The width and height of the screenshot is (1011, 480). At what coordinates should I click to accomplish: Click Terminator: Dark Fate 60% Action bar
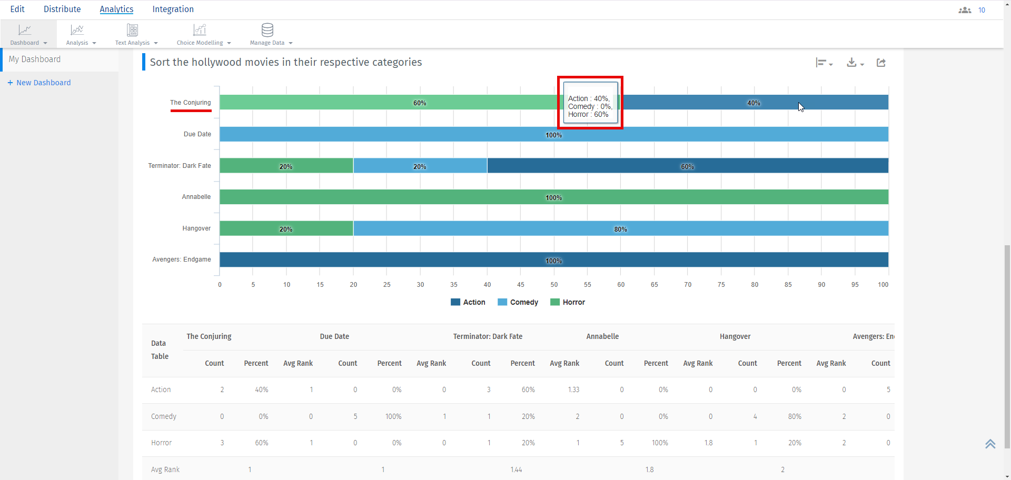(x=688, y=166)
